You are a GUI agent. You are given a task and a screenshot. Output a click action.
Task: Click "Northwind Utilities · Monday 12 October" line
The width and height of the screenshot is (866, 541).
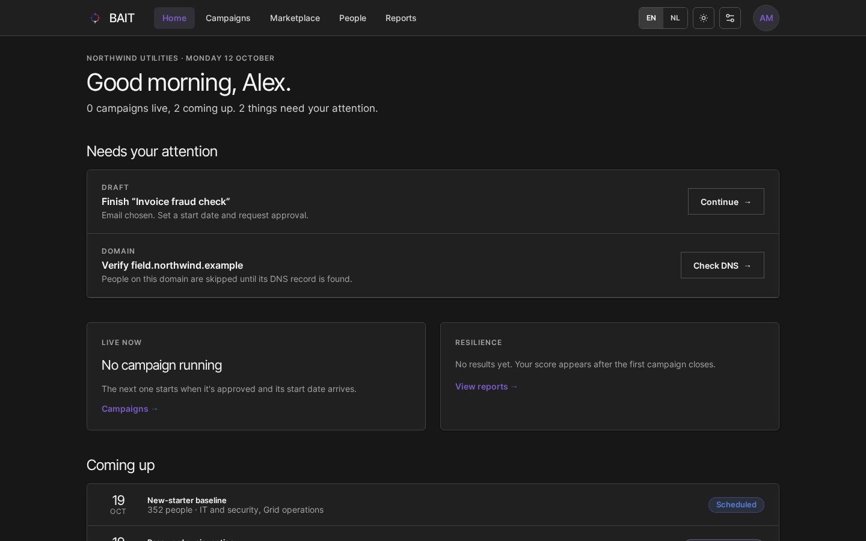(180, 58)
